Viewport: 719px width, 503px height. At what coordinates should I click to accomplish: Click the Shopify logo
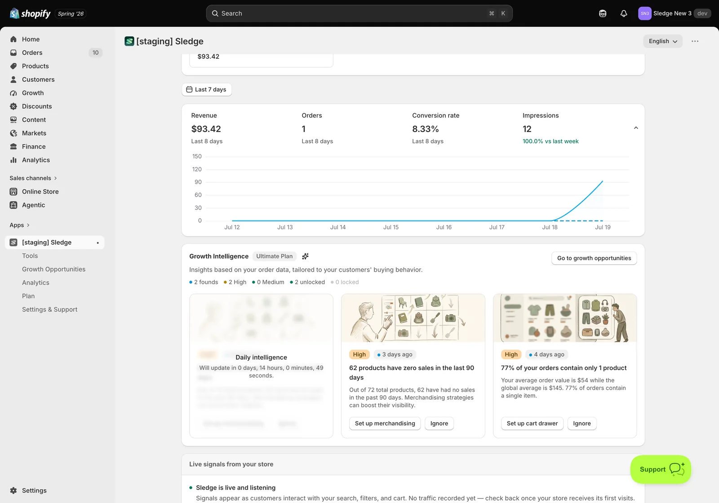tap(30, 13)
